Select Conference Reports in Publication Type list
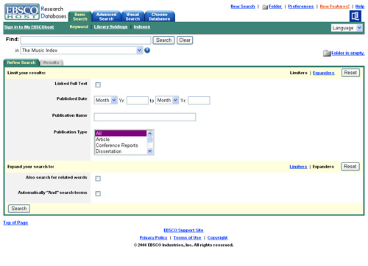This screenshot has height=266, width=368. click(121, 145)
